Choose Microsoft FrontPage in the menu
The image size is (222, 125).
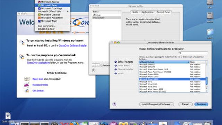[x=52, y=8]
